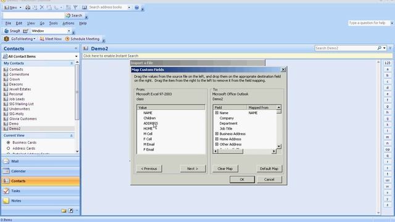Open the SIG Mailing List folder
Screen dimensions: 395x222
[22, 104]
